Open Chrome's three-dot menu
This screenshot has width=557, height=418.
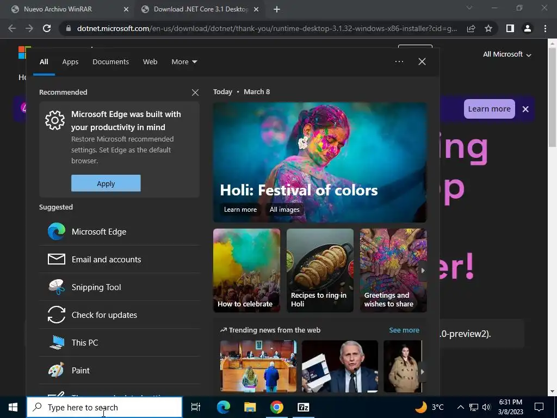tap(545, 28)
